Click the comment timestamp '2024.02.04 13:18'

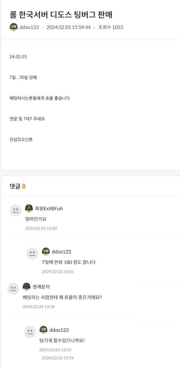click(39, 307)
